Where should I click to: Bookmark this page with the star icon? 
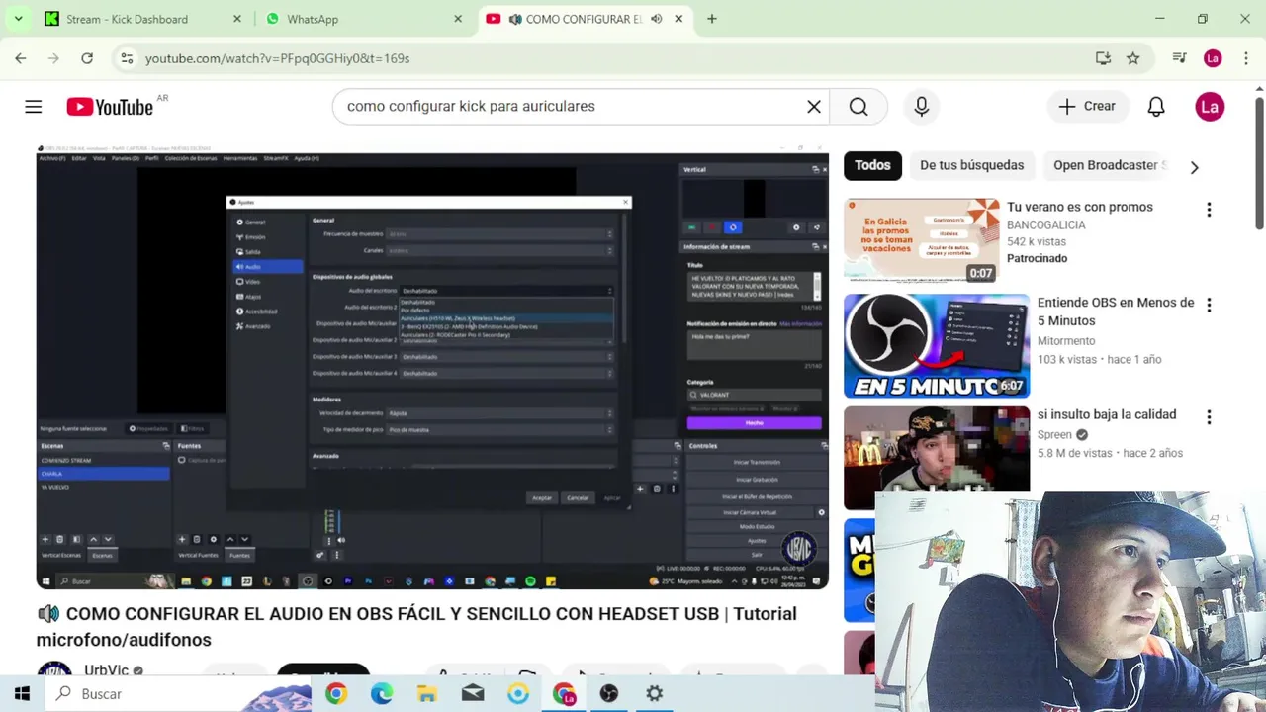[x=1133, y=58]
